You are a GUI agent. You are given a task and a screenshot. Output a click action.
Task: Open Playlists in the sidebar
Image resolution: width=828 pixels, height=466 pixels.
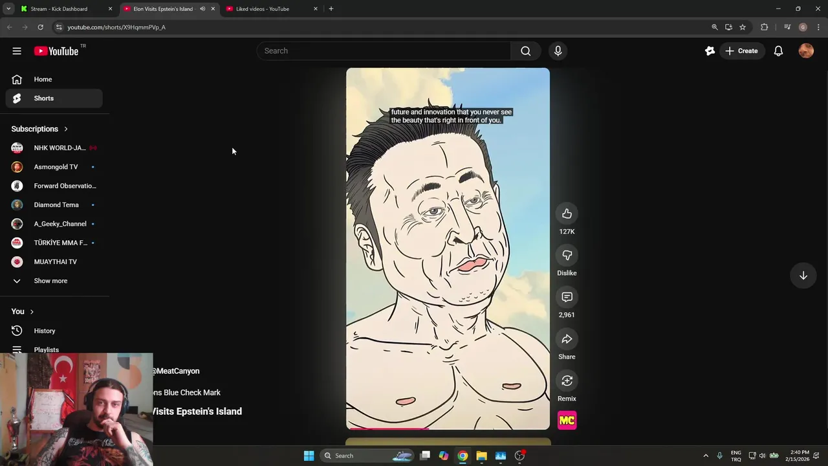[x=54, y=349]
